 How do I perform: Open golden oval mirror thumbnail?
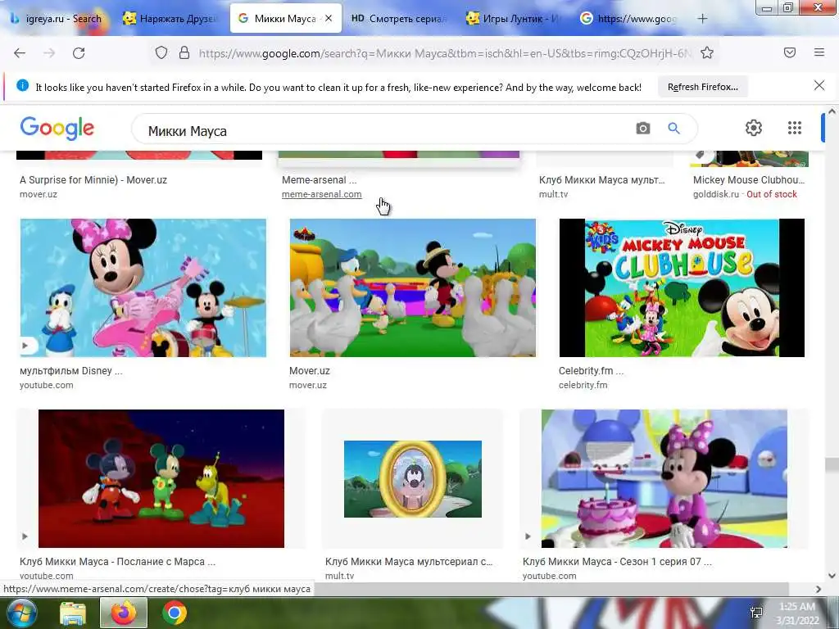click(x=413, y=478)
